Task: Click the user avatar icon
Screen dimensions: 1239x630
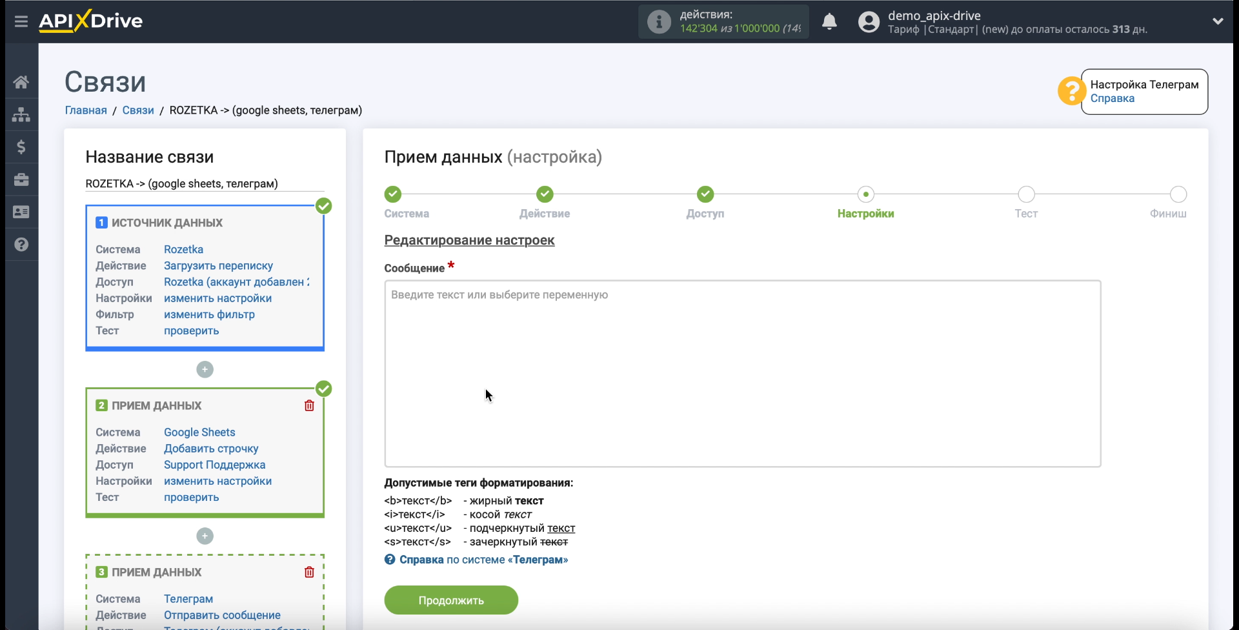Action: 869,22
